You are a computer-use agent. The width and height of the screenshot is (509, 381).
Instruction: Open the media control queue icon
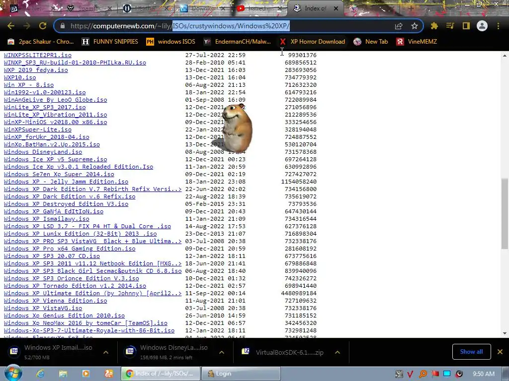[450, 26]
